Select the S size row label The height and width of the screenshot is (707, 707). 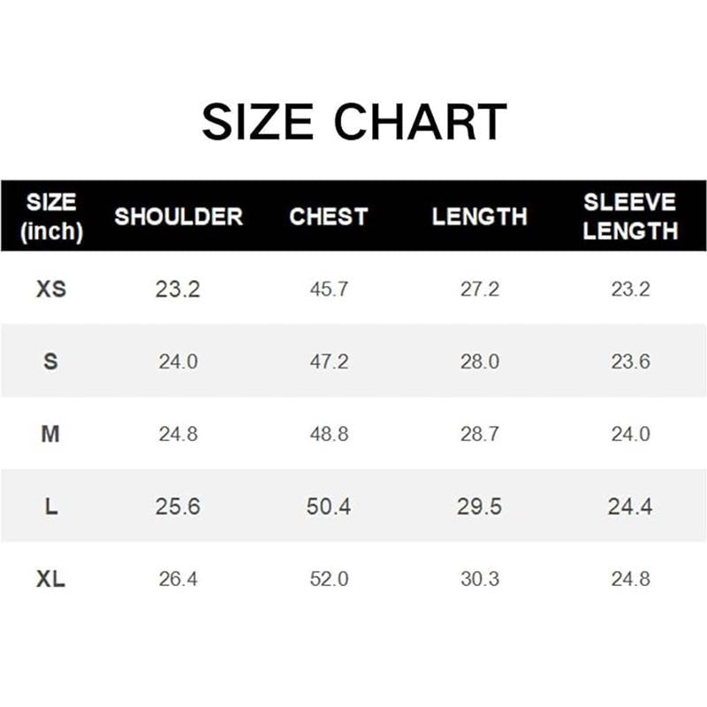(x=51, y=361)
